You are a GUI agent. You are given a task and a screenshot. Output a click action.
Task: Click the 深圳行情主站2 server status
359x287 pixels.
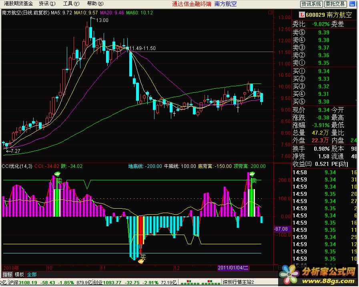(239, 283)
